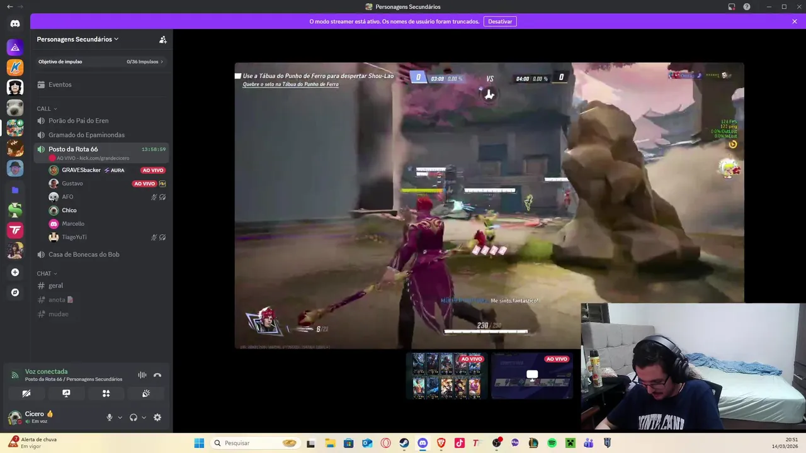Open Spotify from taskbar
The image size is (806, 453).
[x=552, y=443]
